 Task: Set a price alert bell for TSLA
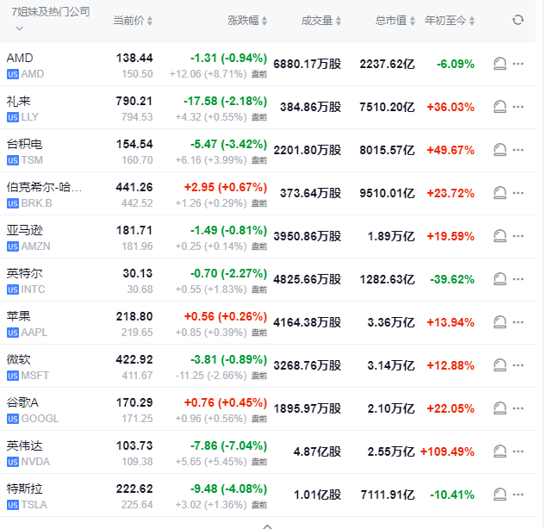[500, 495]
